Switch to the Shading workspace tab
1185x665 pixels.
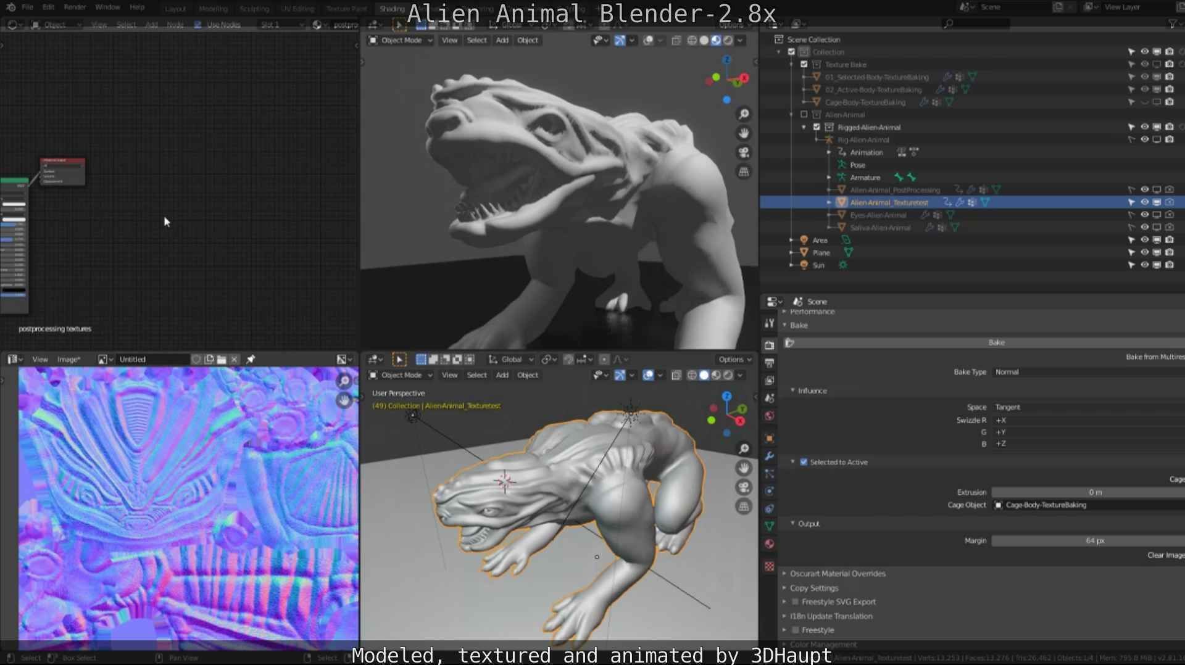point(391,9)
